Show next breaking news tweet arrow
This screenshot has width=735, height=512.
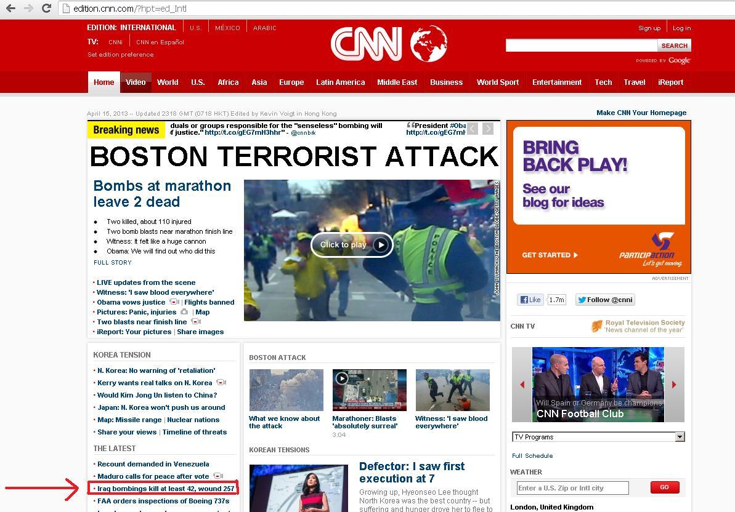[x=488, y=129]
